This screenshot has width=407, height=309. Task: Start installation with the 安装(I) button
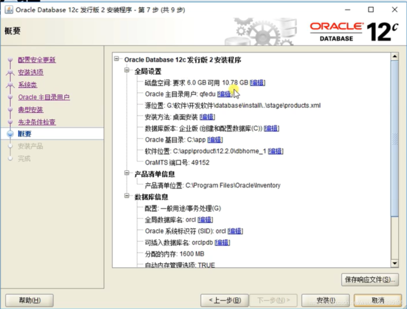[326, 300]
